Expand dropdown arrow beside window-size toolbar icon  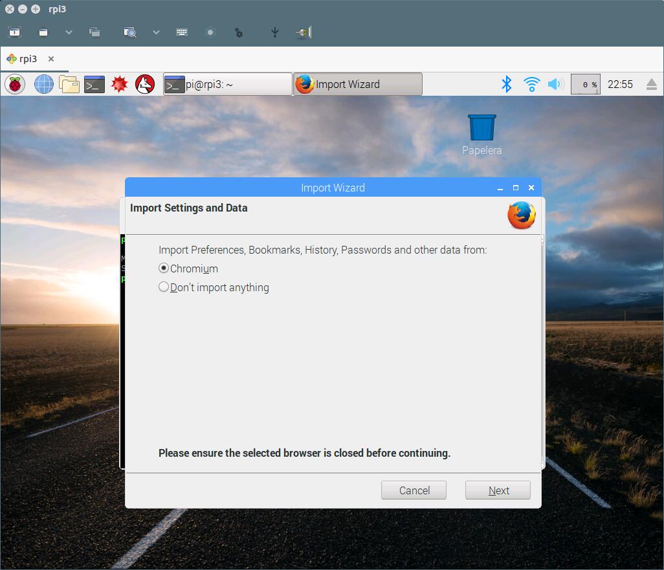tap(69, 32)
